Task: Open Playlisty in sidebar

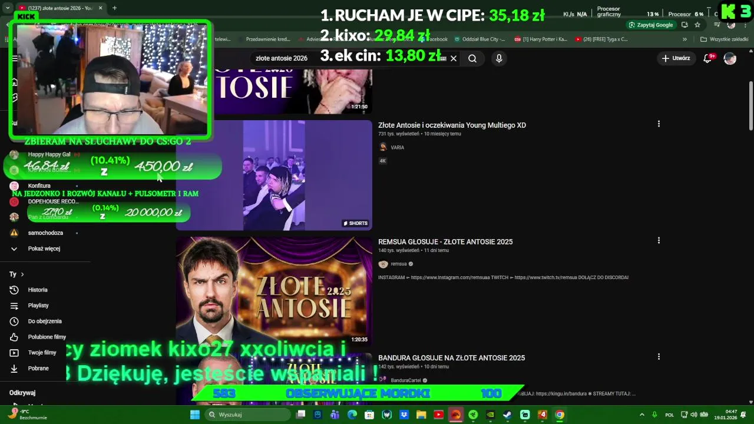Action: click(38, 306)
